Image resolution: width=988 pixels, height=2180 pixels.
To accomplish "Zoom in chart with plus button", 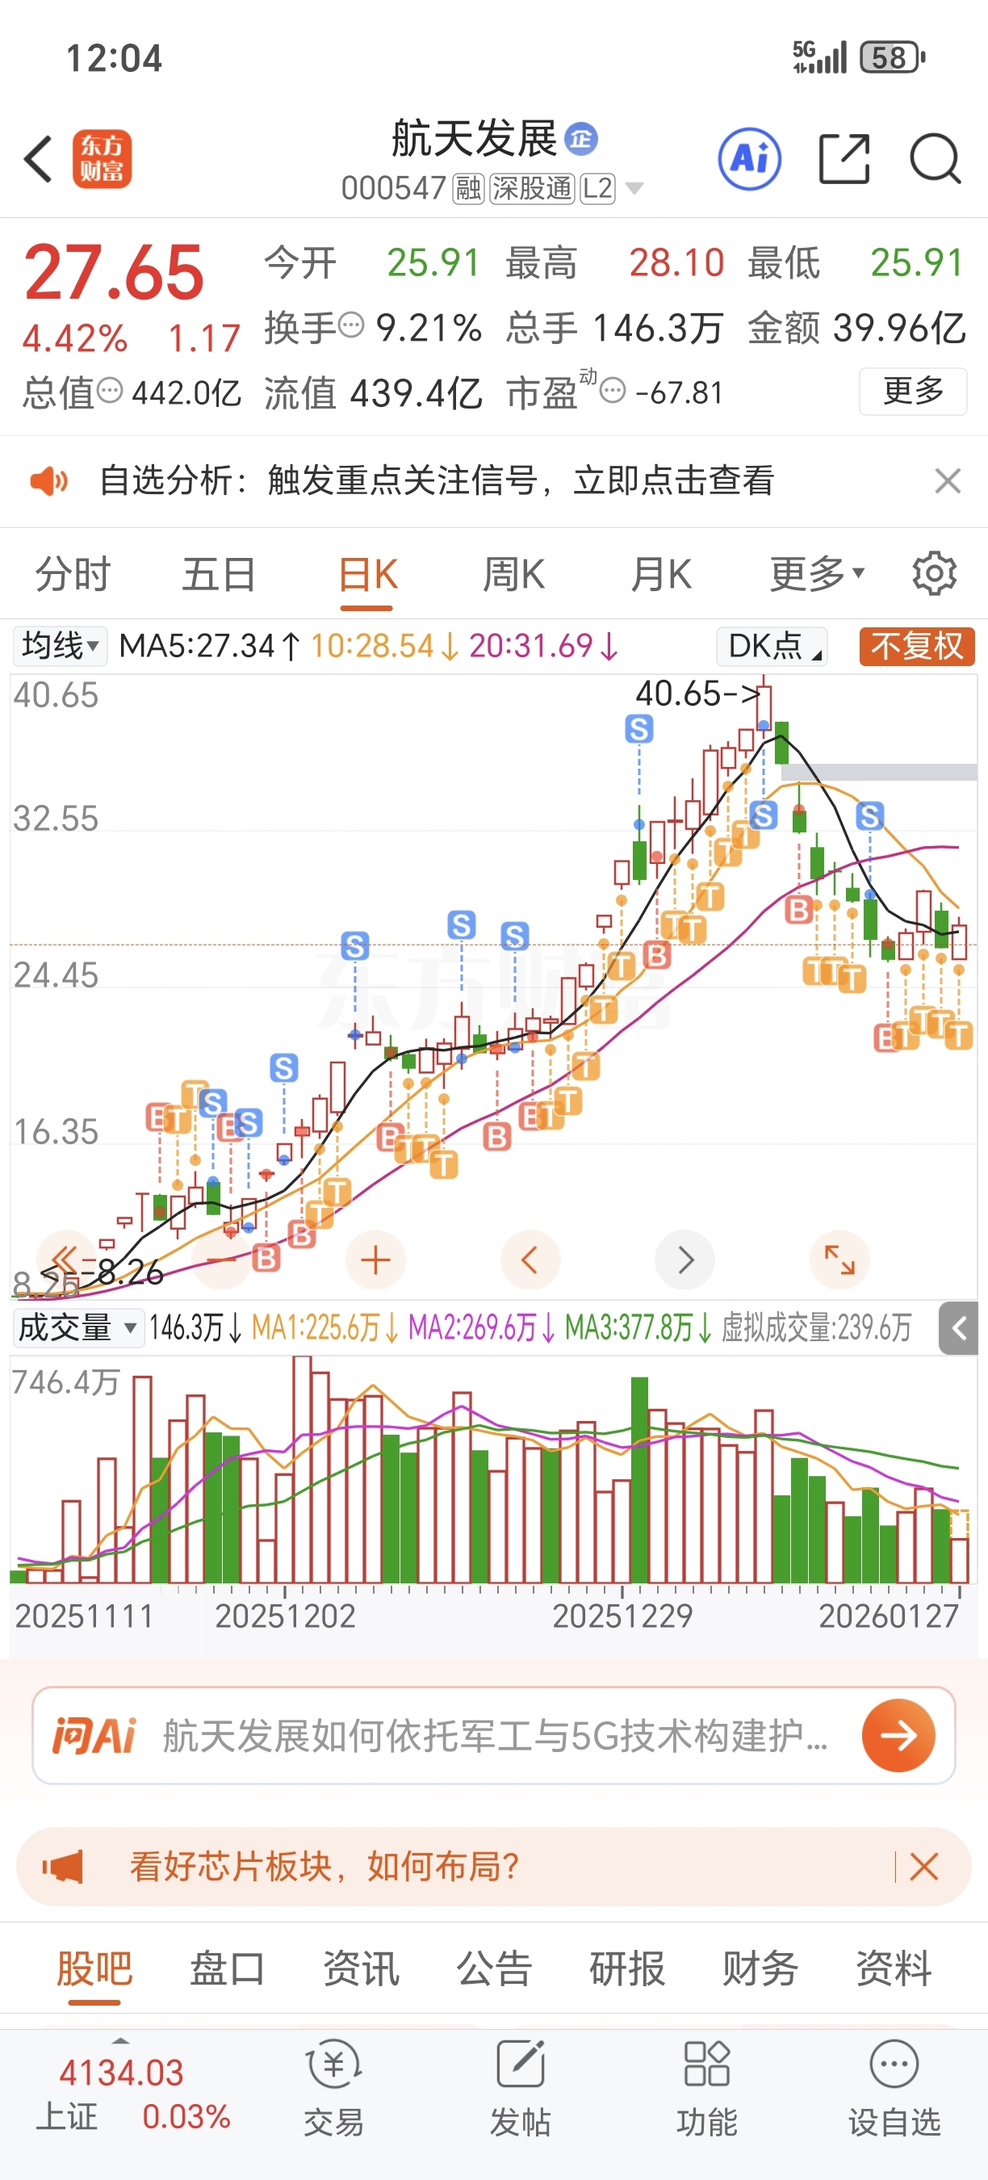I will click(375, 1260).
